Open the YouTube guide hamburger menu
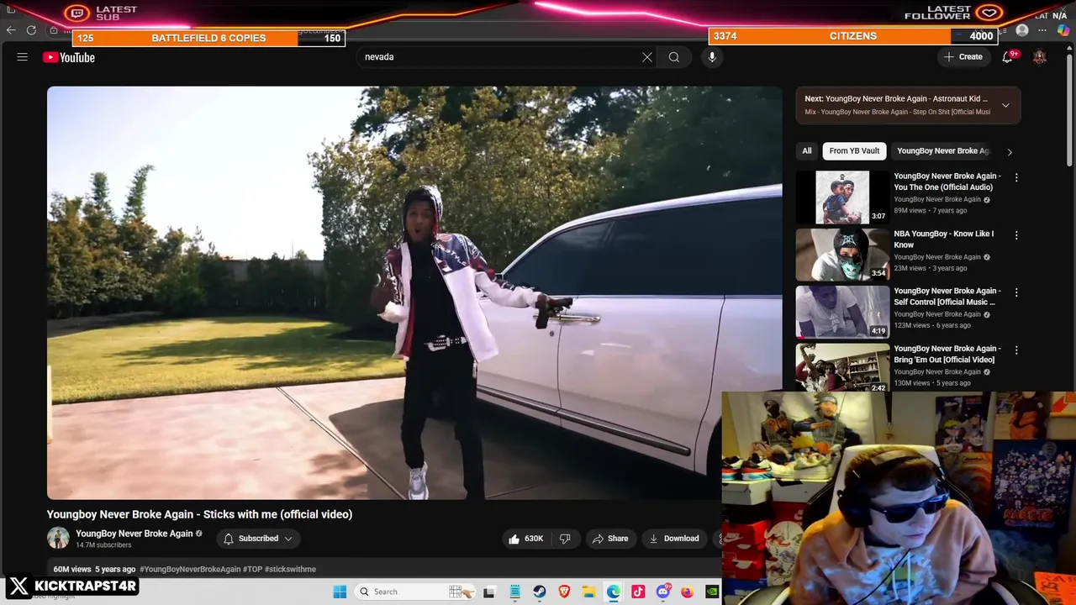The height and width of the screenshot is (605, 1076). tap(23, 57)
